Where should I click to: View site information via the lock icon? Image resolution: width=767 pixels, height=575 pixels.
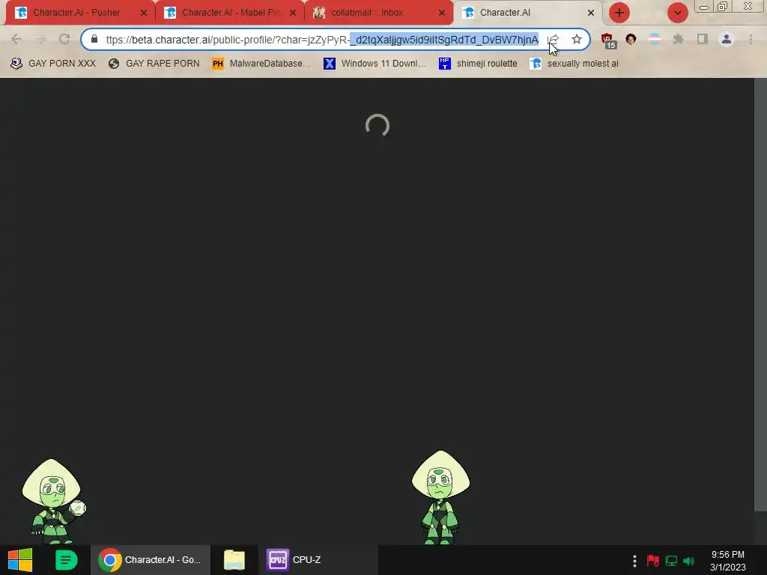94,39
